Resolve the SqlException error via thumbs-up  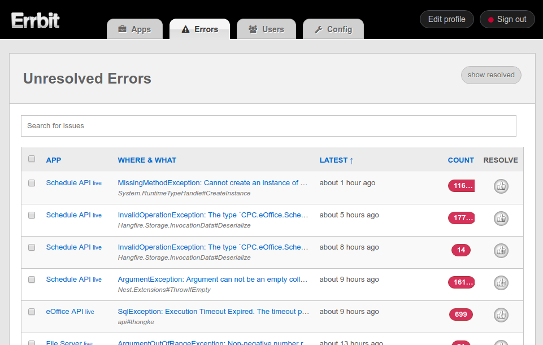[x=501, y=315]
